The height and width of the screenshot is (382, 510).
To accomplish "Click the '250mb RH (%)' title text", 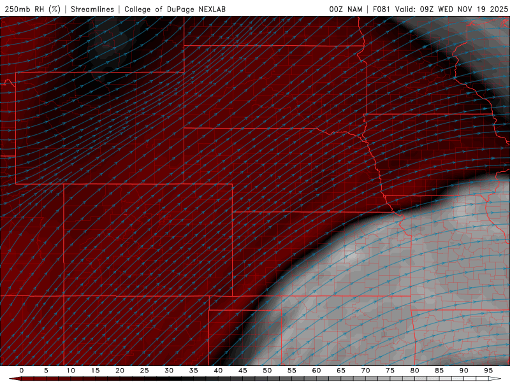I will [x=33, y=9].
